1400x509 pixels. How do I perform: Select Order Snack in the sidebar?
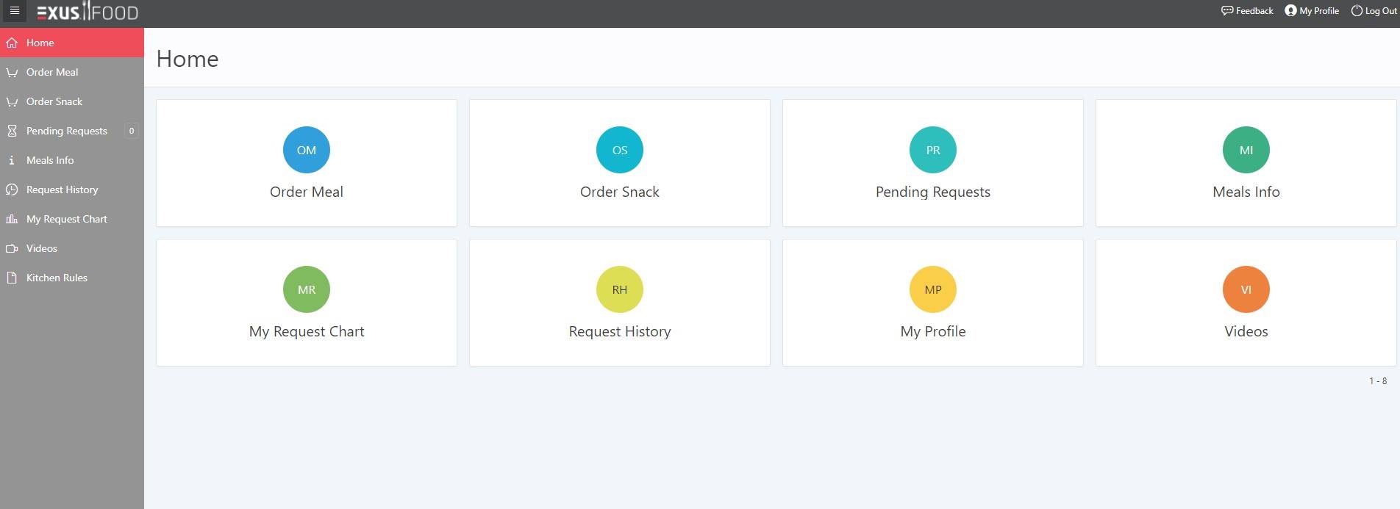pyautogui.click(x=54, y=101)
